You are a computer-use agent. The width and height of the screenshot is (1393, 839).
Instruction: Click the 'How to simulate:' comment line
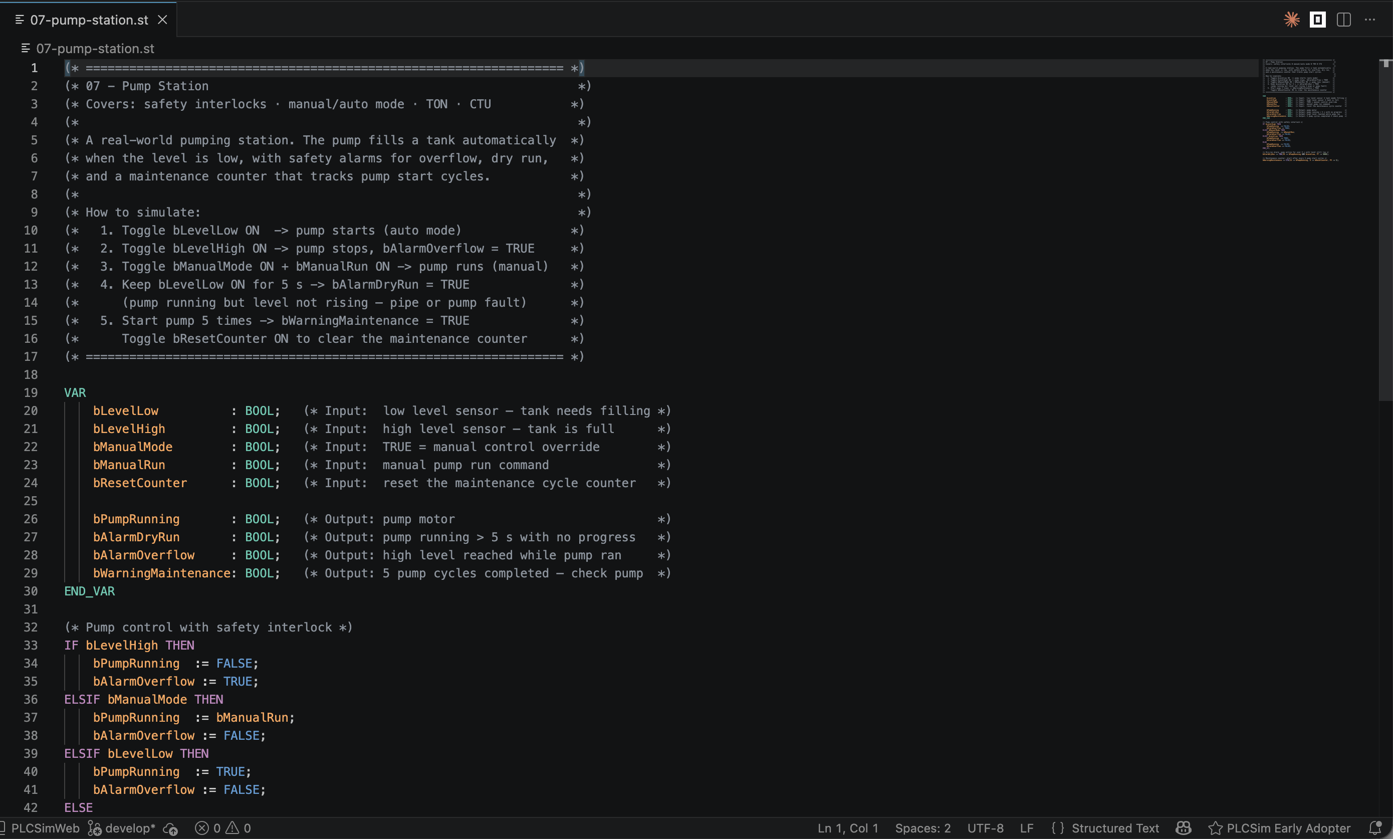point(143,213)
